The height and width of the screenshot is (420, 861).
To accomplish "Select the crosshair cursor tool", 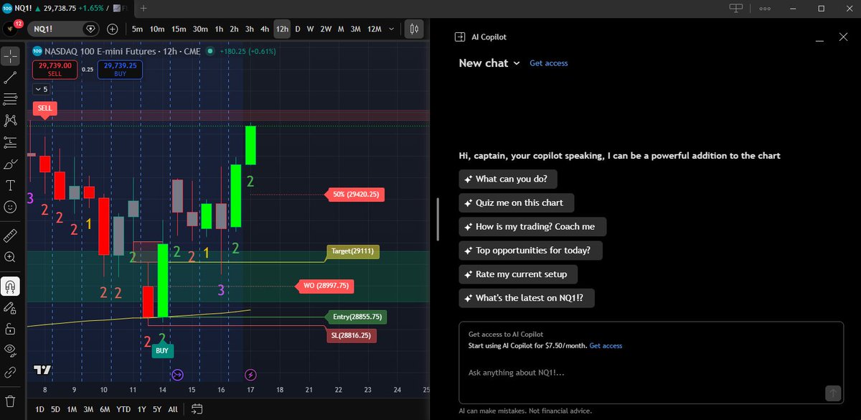I will pyautogui.click(x=10, y=56).
